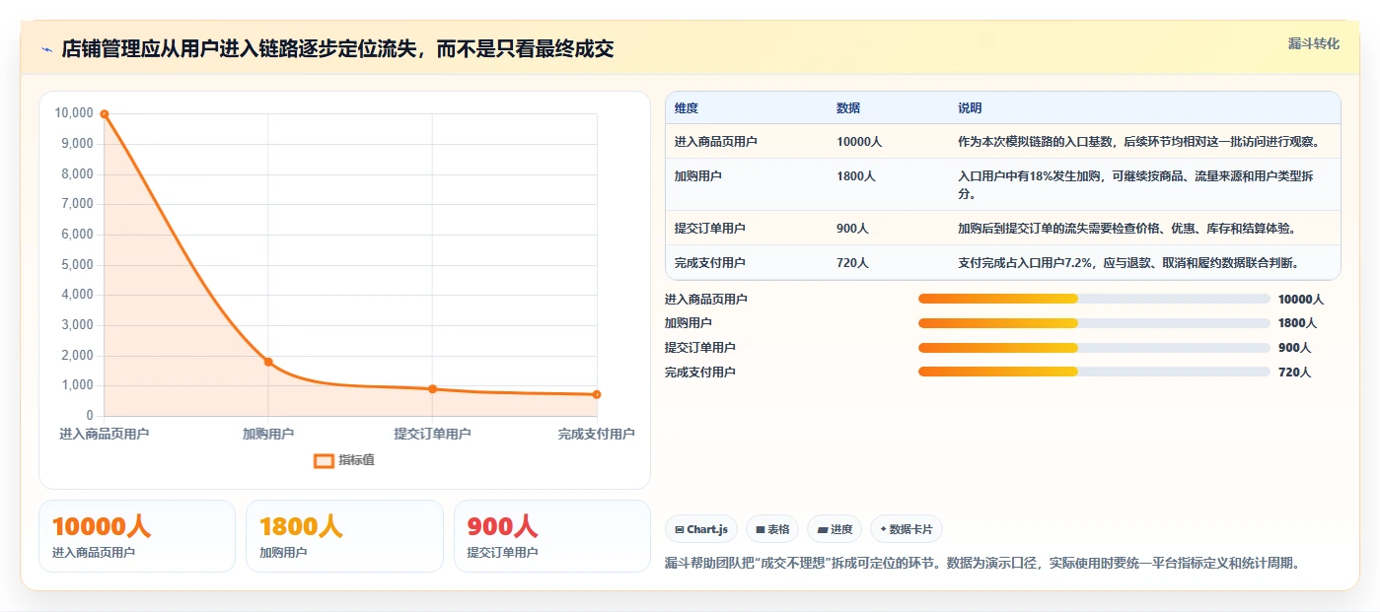Click the slide title 店铺管理应从用户进入链路逐步定位流失
This screenshot has width=1380, height=612.
pos(337,49)
